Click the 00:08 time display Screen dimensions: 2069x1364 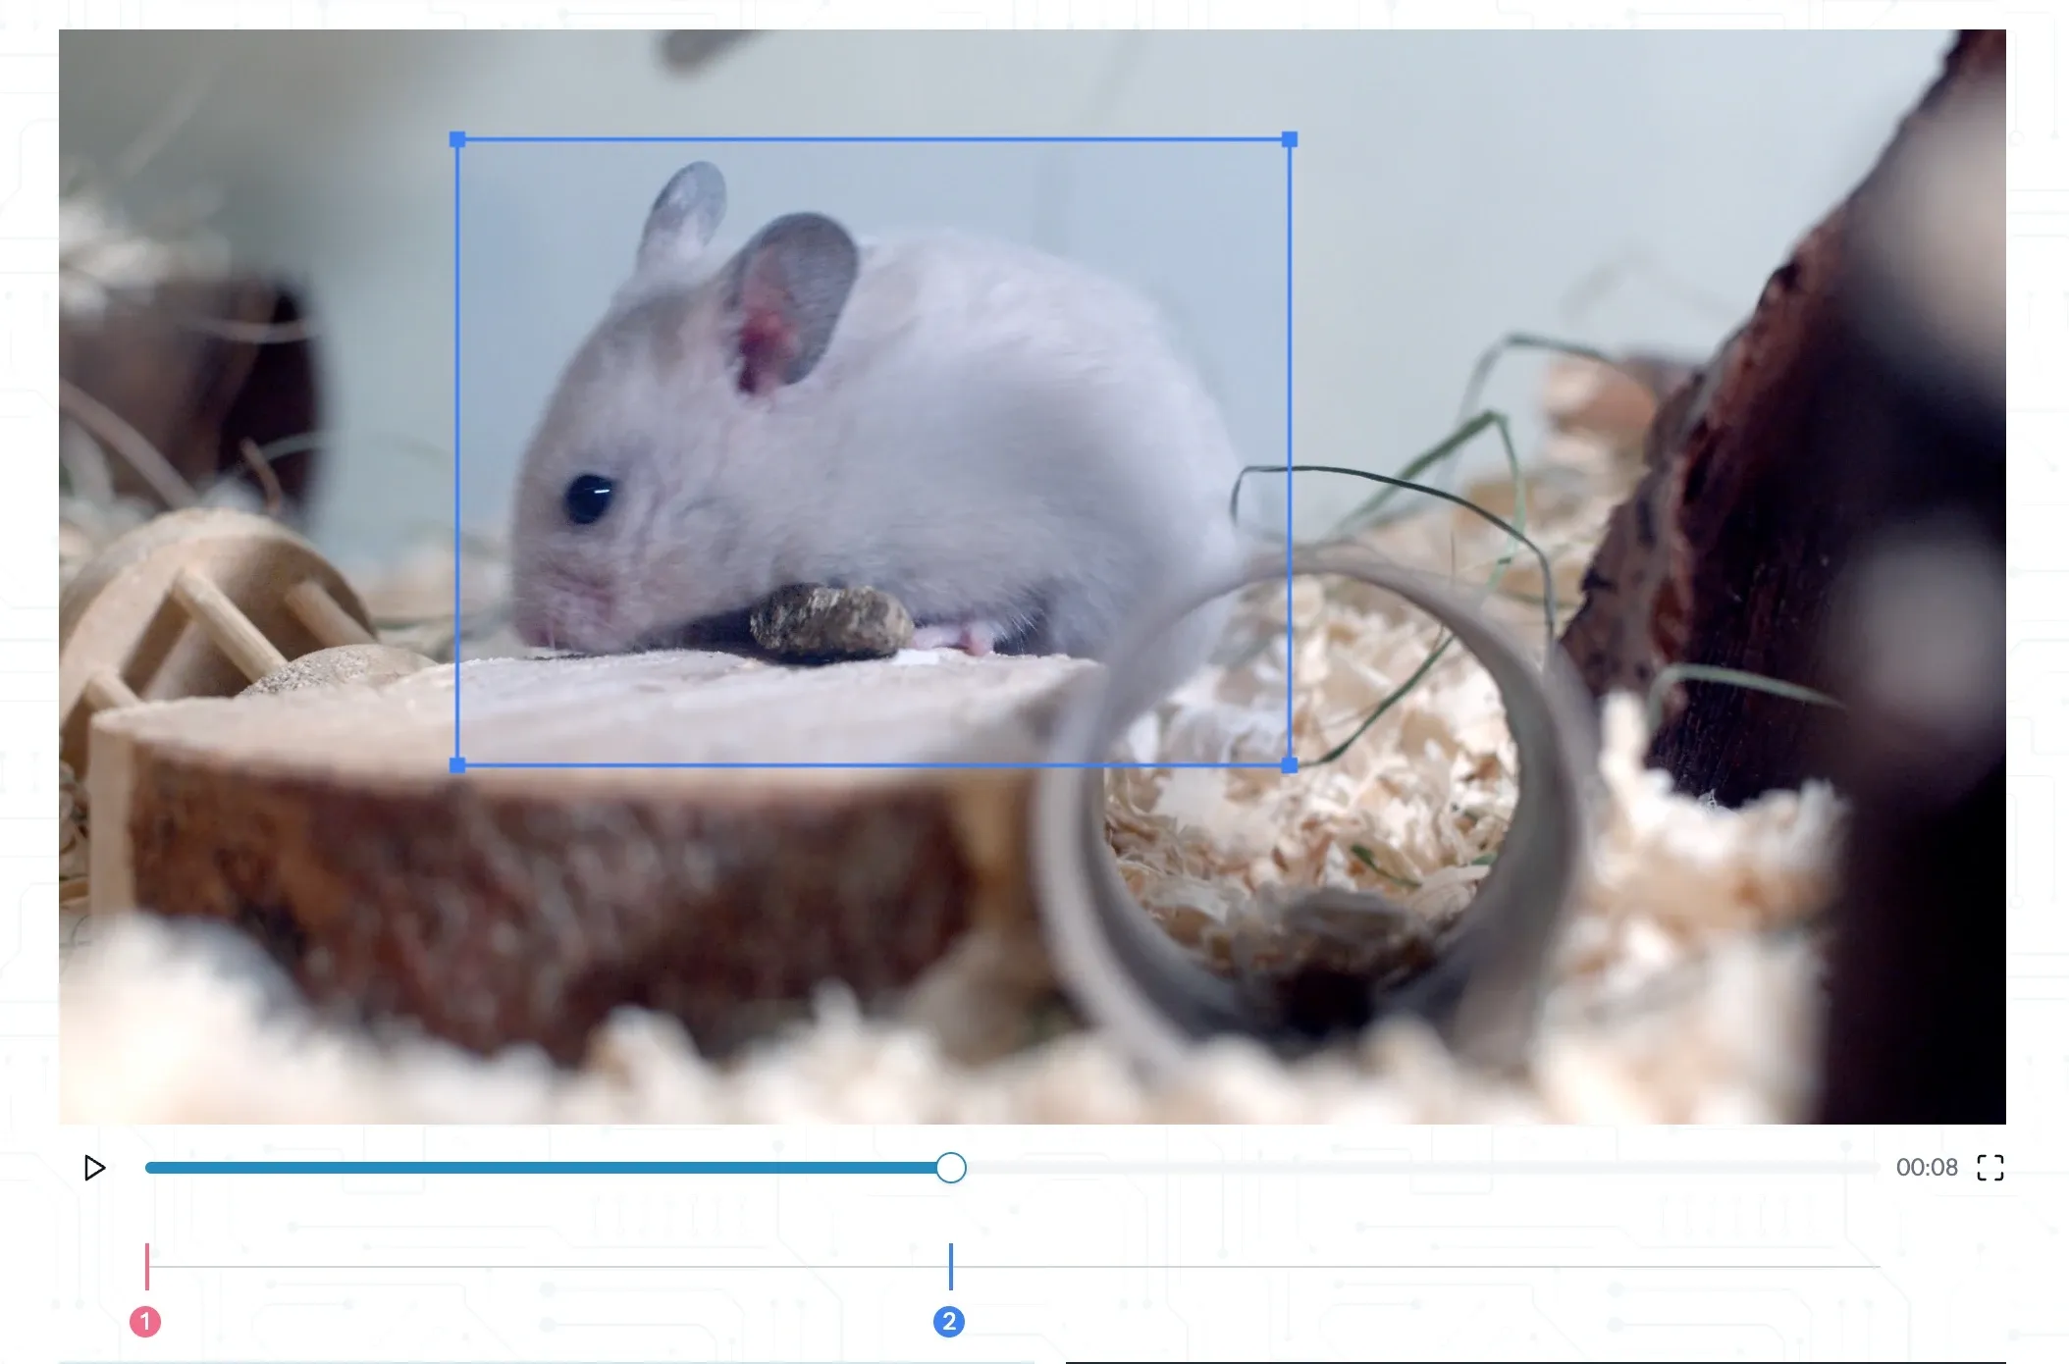[x=1926, y=1168]
